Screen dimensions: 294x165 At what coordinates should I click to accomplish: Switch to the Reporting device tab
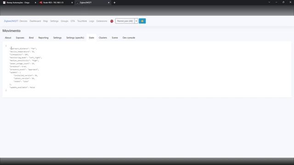pyautogui.click(x=43, y=38)
